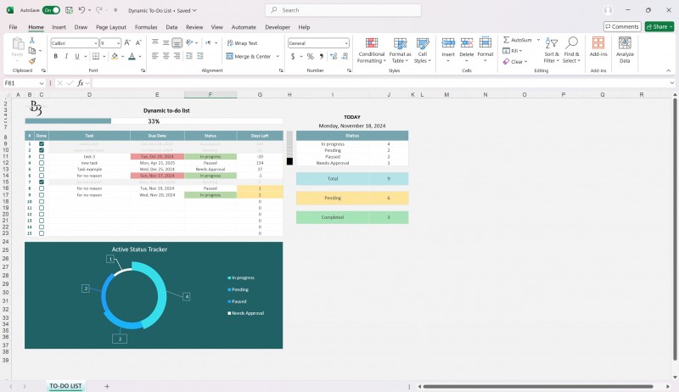
Task: Collapse the ribbon with the chevron
Action: [668, 70]
